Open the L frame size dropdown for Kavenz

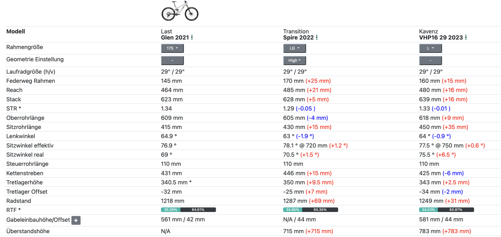pos(430,48)
